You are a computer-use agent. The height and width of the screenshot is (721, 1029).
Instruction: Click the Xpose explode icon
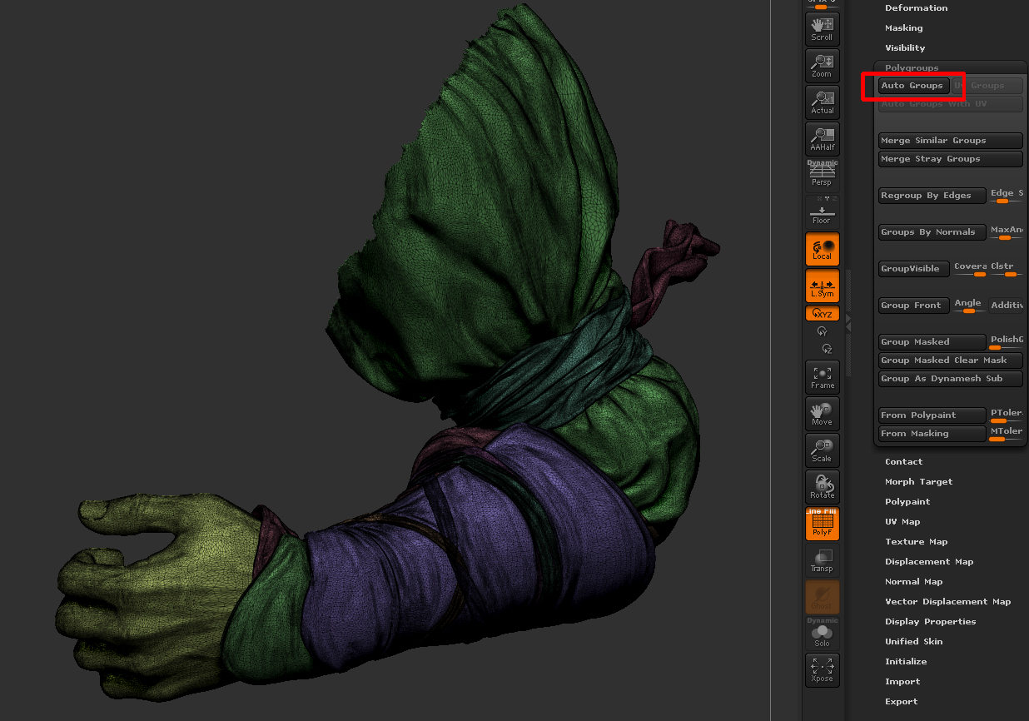823,669
